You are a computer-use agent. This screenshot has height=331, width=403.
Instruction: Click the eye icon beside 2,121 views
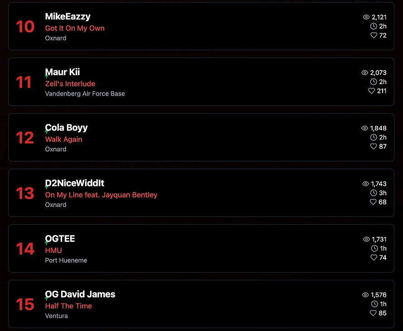[x=366, y=17]
